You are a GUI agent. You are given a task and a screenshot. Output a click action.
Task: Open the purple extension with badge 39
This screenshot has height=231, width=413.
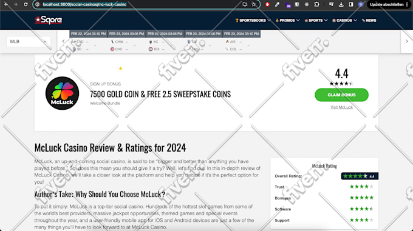click(288, 5)
